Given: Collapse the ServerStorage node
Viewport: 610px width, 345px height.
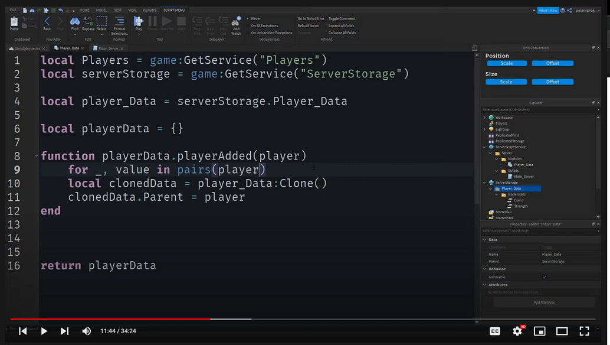Looking at the screenshot, I should [484, 182].
